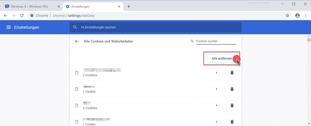Screen dimensions: 311x126
Task: Delete the first 1 Cookie entry with trash icon
Action: (232, 89)
